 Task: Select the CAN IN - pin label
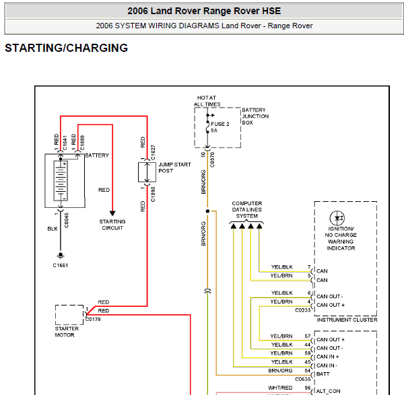click(327, 365)
